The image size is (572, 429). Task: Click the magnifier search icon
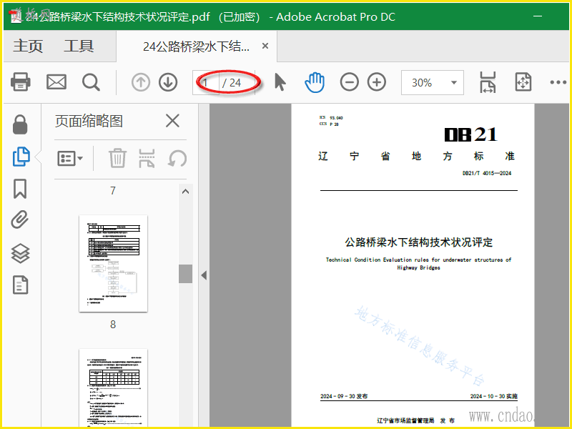coord(91,82)
